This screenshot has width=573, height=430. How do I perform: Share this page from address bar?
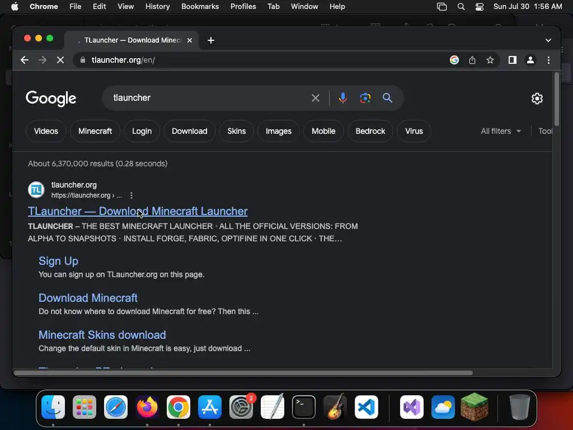[472, 60]
